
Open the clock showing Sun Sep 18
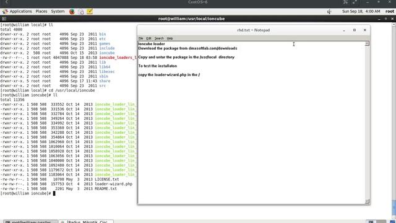tap(361, 11)
